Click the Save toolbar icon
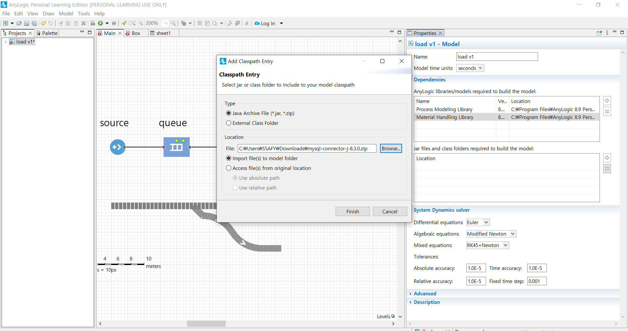Viewport: 628px width, 331px height. click(26, 23)
